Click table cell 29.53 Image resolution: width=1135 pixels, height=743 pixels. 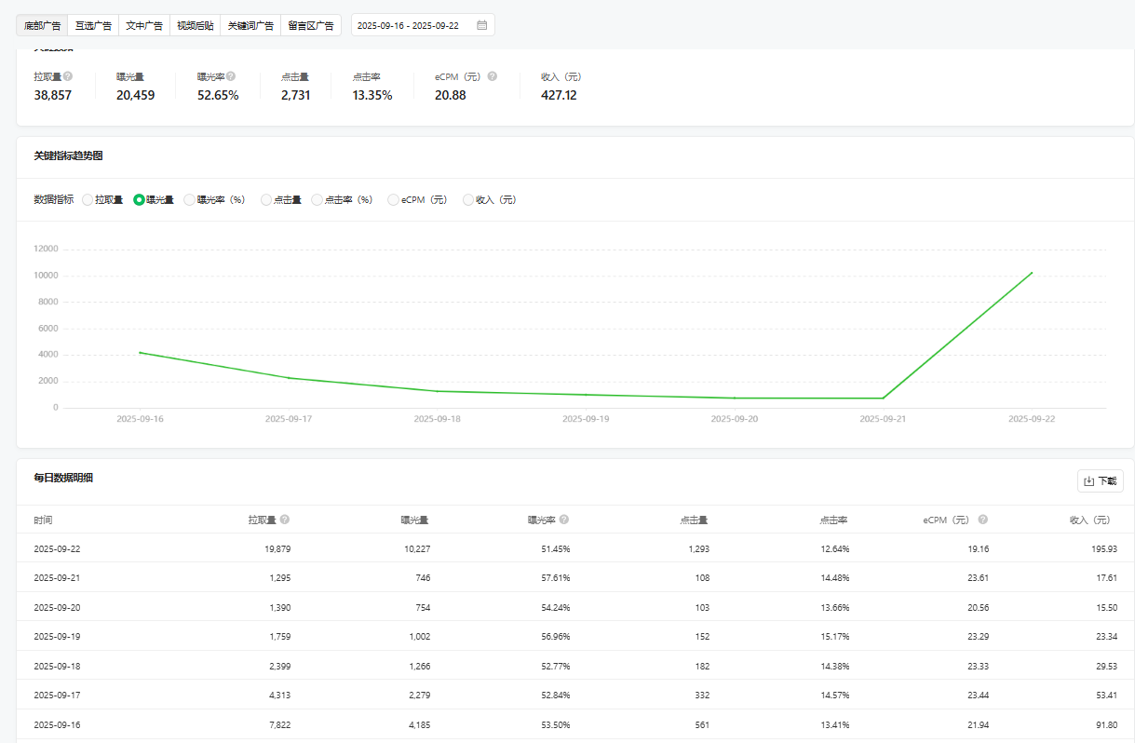pos(1106,667)
